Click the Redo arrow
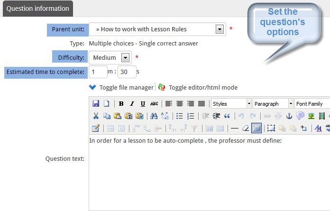330x211 pixels. coord(253,116)
